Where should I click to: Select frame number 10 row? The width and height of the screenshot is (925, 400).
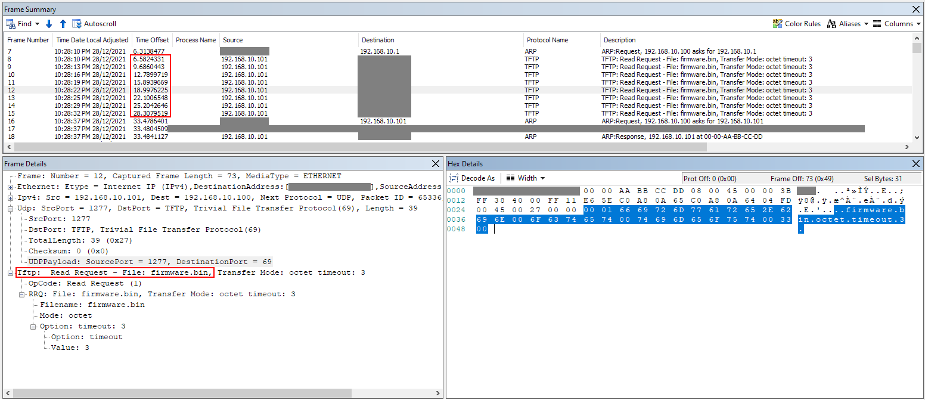458,75
